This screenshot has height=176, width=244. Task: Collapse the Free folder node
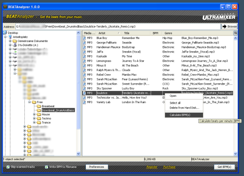pyautogui.click(x=29, y=102)
